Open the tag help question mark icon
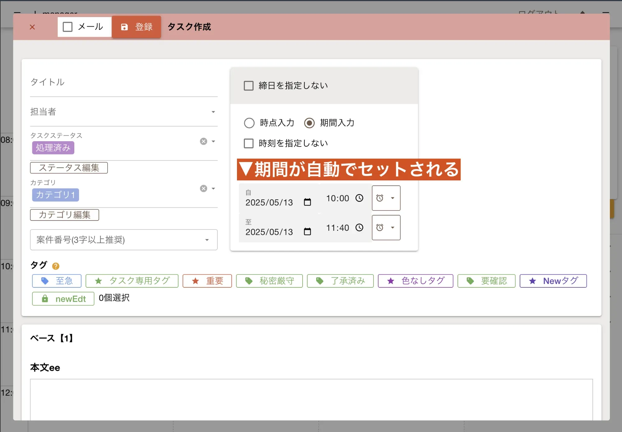622x432 pixels. (56, 266)
